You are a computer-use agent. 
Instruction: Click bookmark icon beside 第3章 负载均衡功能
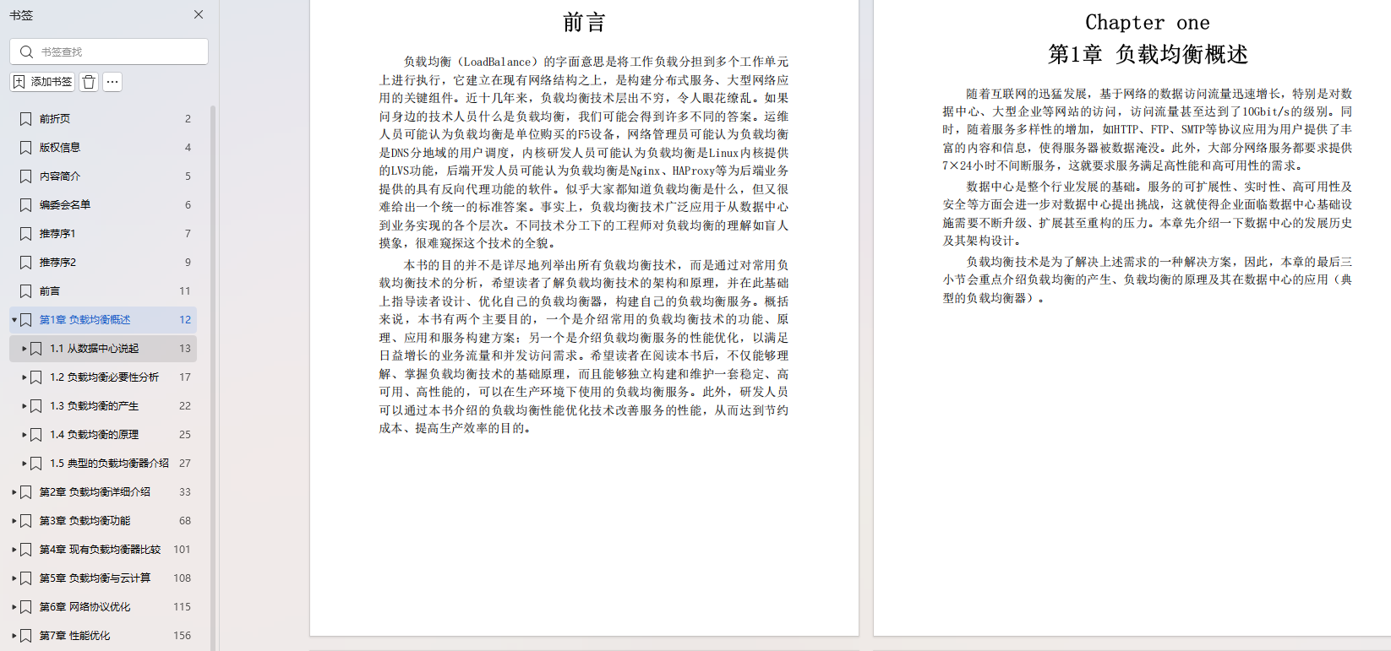tap(26, 521)
